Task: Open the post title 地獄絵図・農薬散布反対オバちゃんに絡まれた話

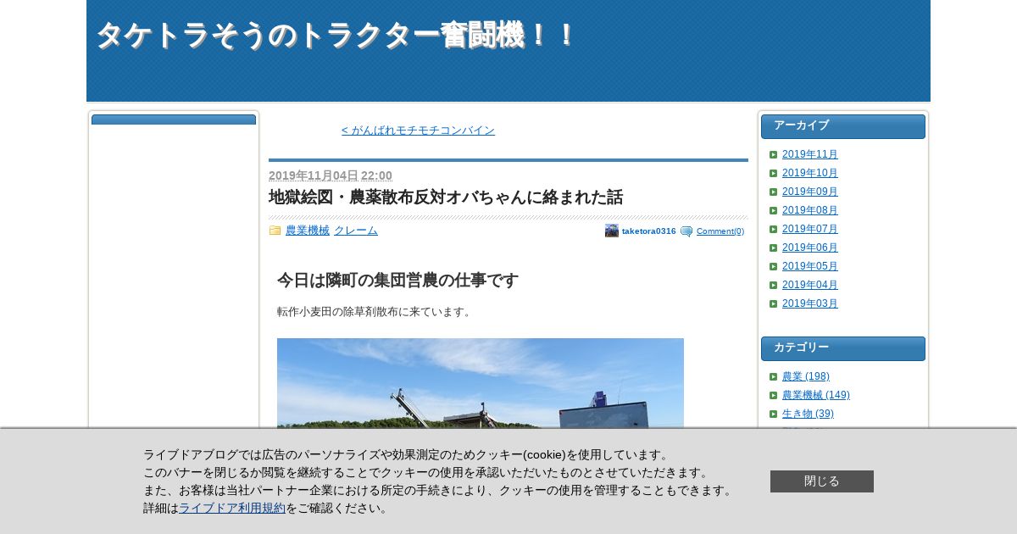Action: (x=446, y=197)
